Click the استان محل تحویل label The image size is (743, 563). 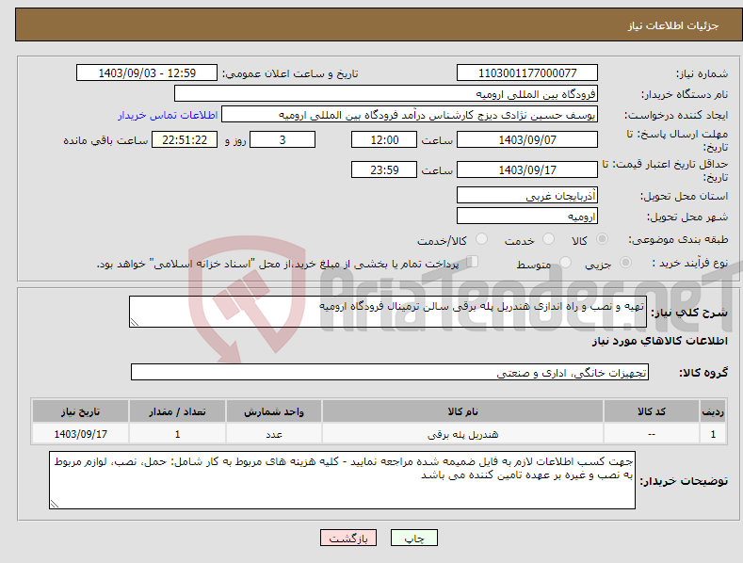coord(685,196)
